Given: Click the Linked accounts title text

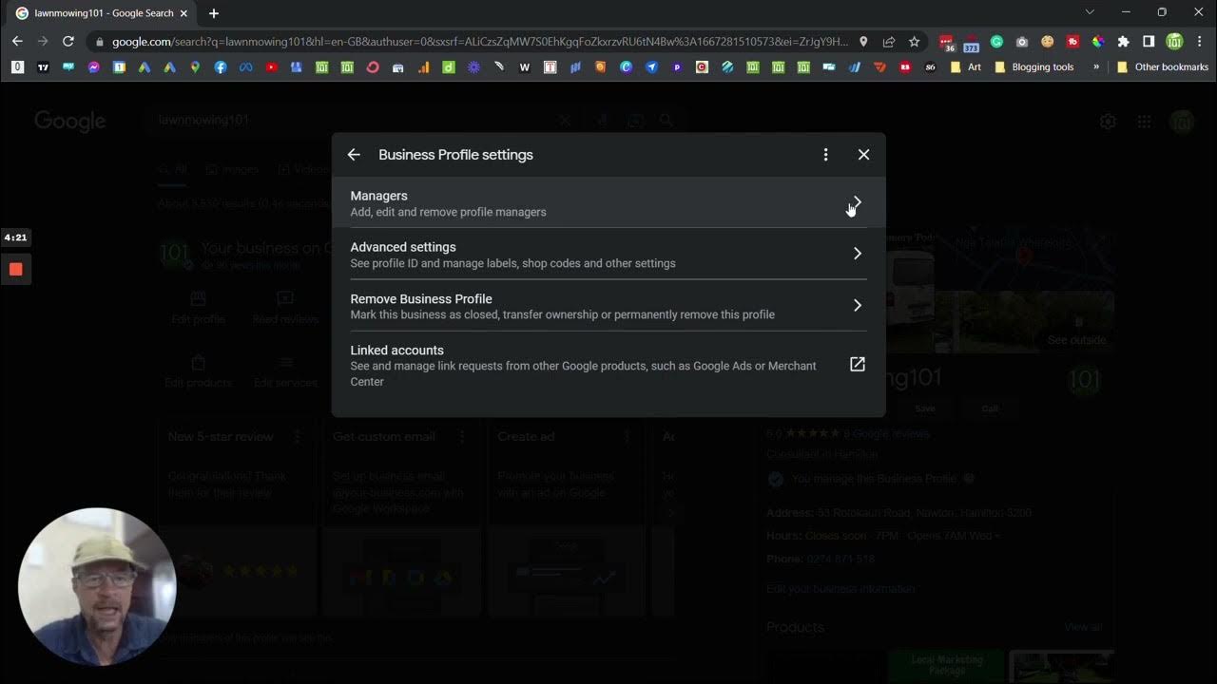Looking at the screenshot, I should (x=396, y=351).
